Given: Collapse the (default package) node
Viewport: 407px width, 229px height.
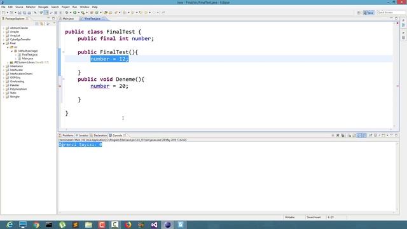Looking at the screenshot, I should (11, 51).
